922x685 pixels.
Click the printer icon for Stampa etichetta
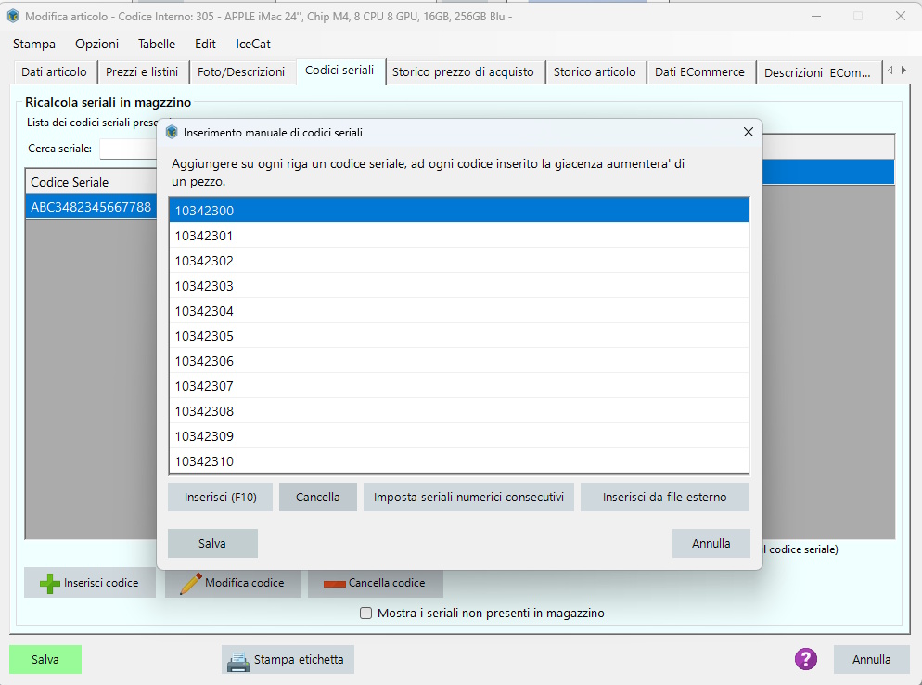pos(238,660)
